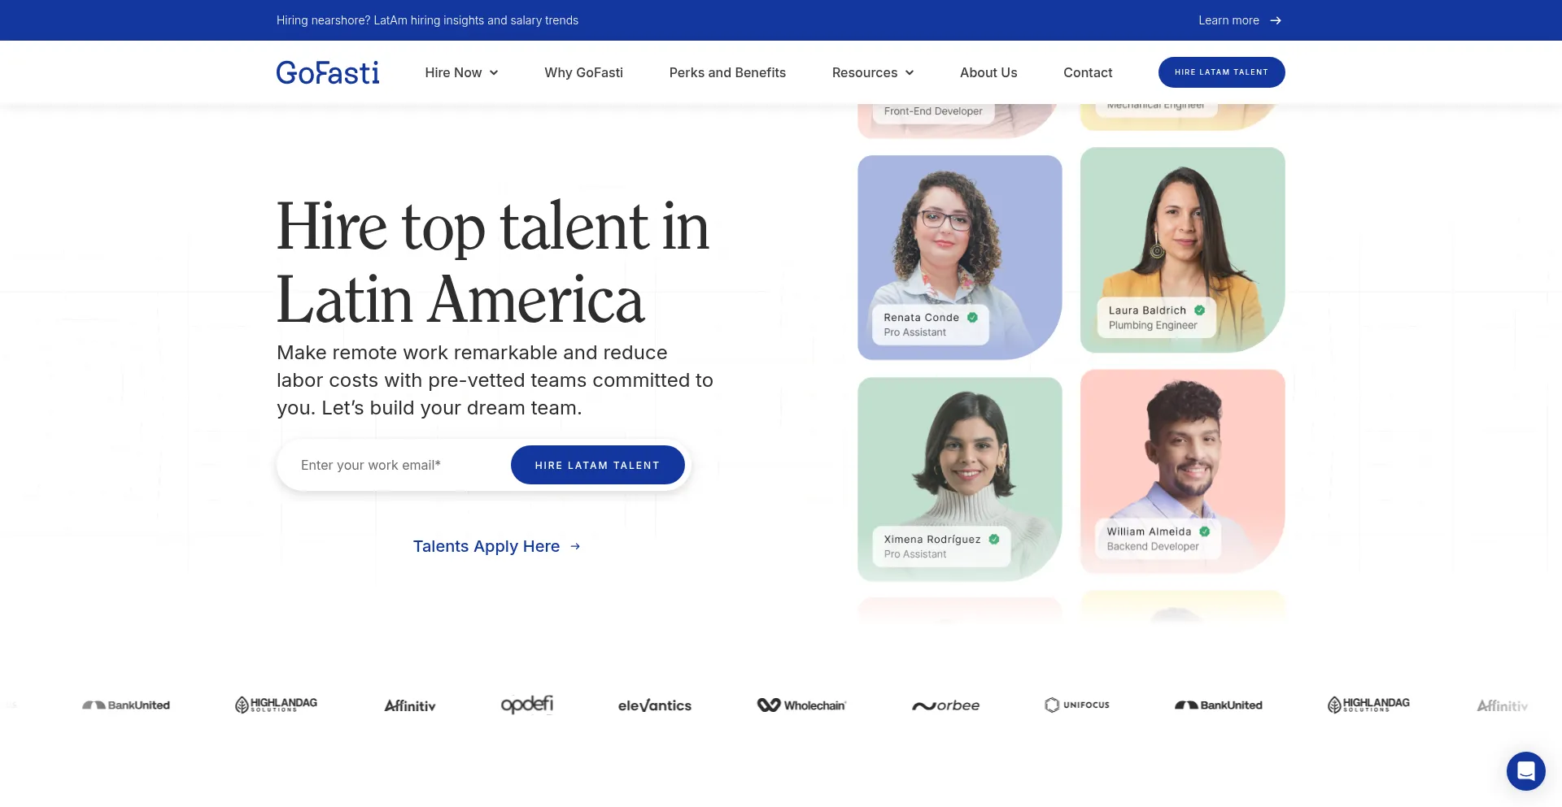
Task: Expand the Resources dropdown menu
Action: 872,72
